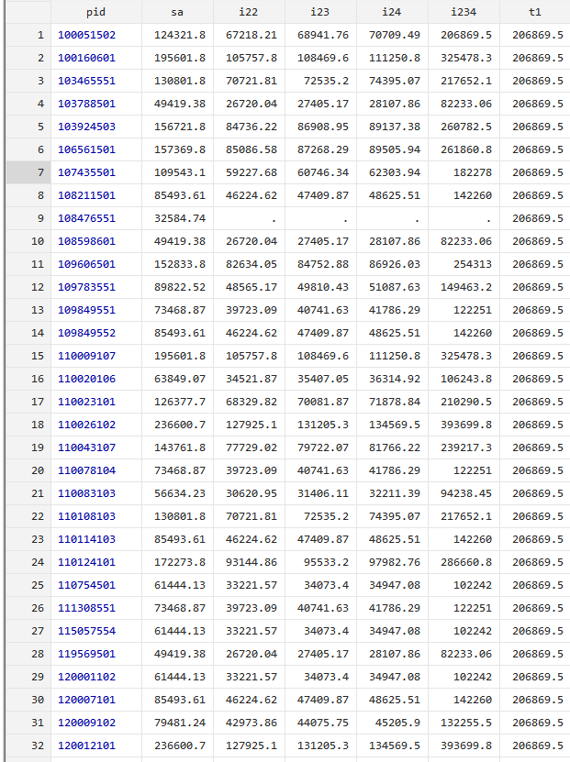Click t1 value in row 9
Screen dimensions: 570x762
tap(535, 218)
